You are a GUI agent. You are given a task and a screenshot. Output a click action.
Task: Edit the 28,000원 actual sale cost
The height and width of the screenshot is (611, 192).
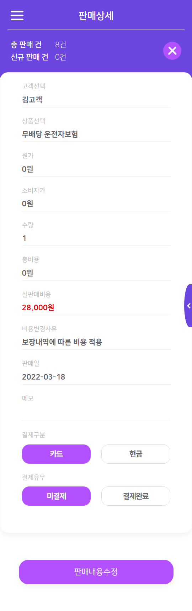point(96,308)
